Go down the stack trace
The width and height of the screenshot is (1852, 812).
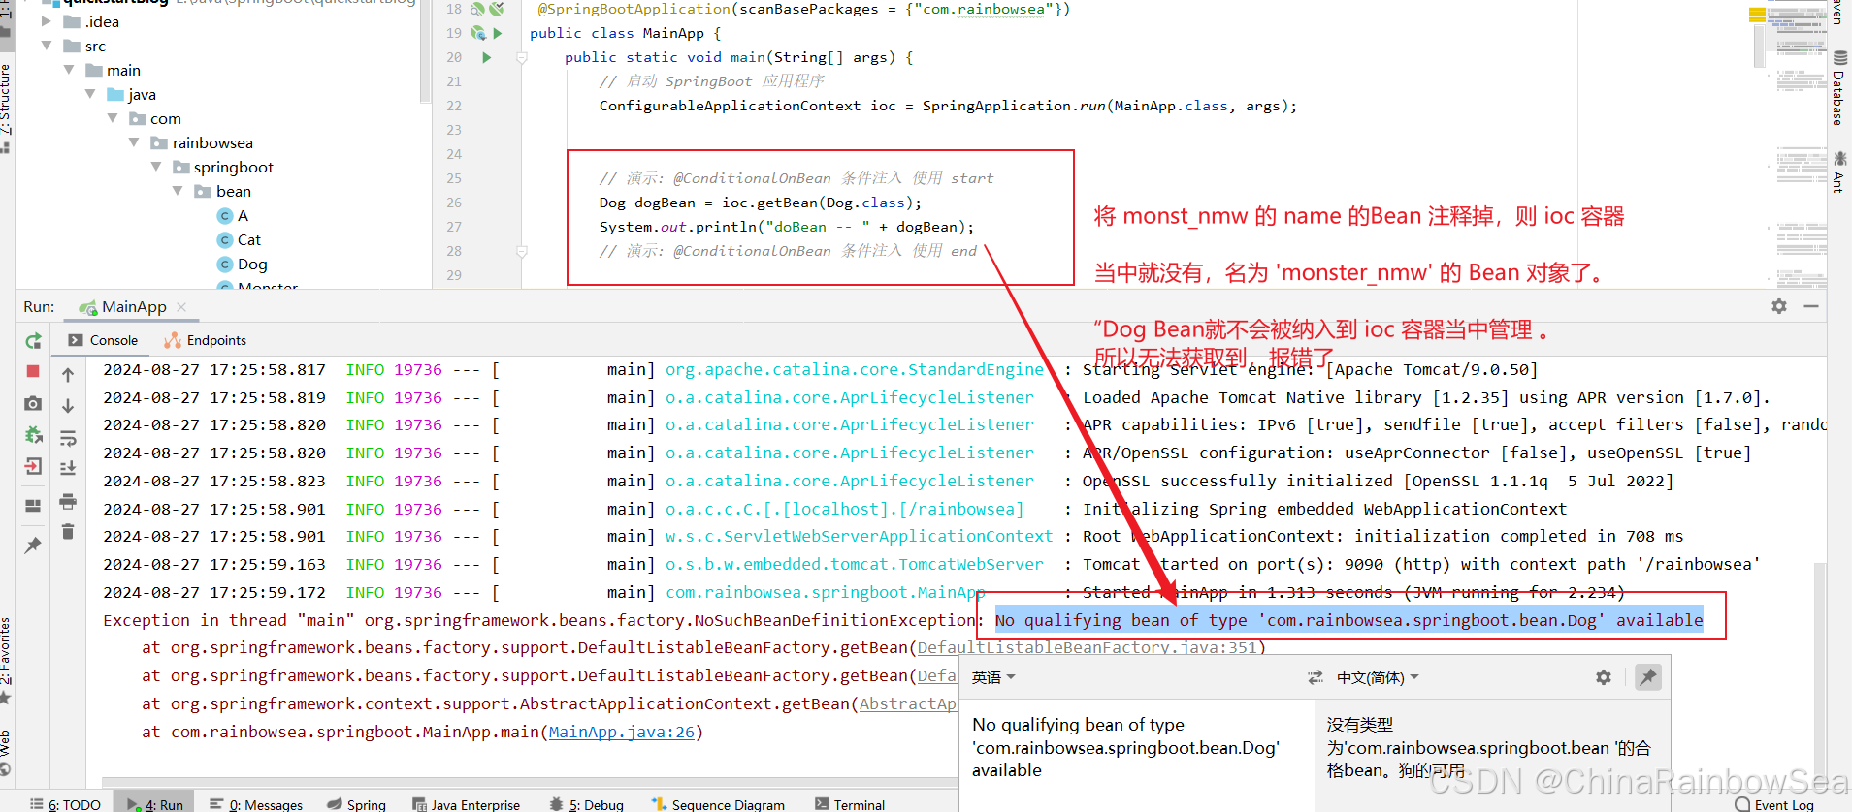pyautogui.click(x=68, y=406)
